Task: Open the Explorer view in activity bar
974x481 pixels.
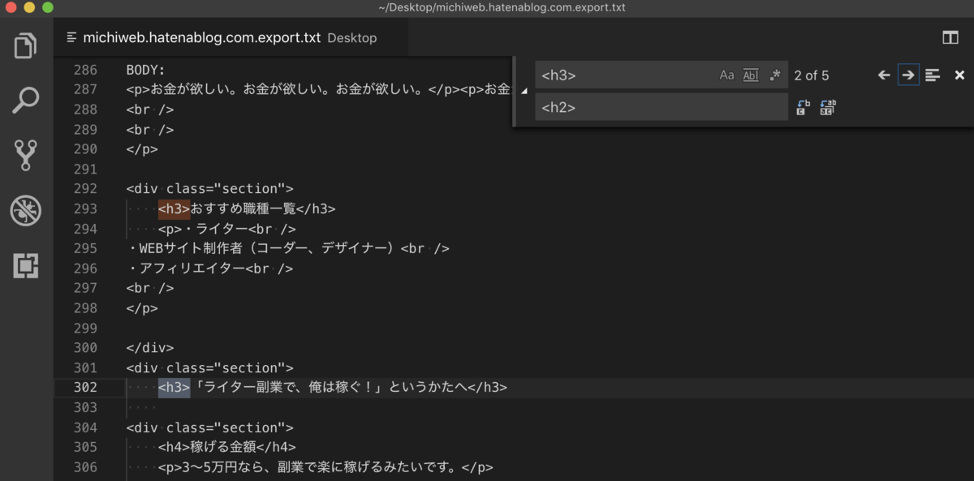Action: [26, 45]
